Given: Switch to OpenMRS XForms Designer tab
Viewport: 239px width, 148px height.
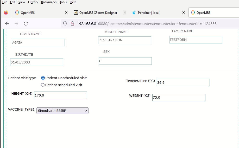Looking at the screenshot, I should (100, 12).
